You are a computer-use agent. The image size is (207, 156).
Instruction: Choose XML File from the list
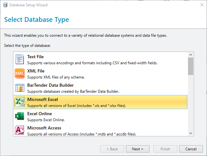tap(100, 74)
